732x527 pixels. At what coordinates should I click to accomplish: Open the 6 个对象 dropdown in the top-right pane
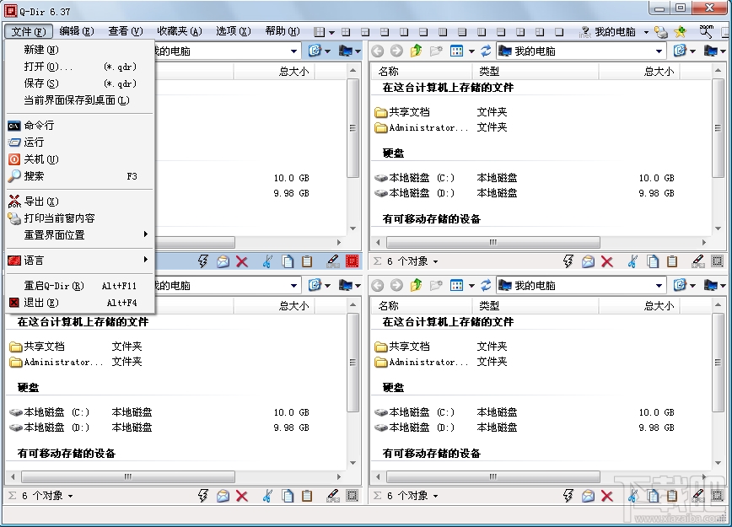coord(435,262)
